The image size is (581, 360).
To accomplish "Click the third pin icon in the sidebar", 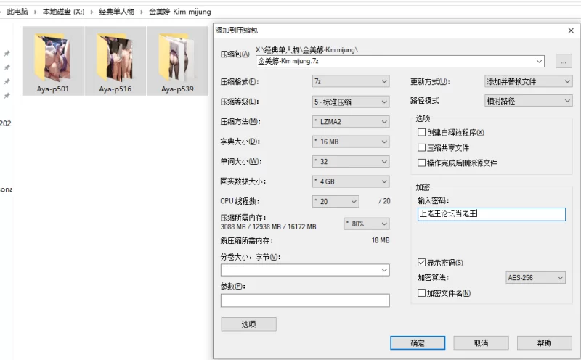I will pos(7,81).
